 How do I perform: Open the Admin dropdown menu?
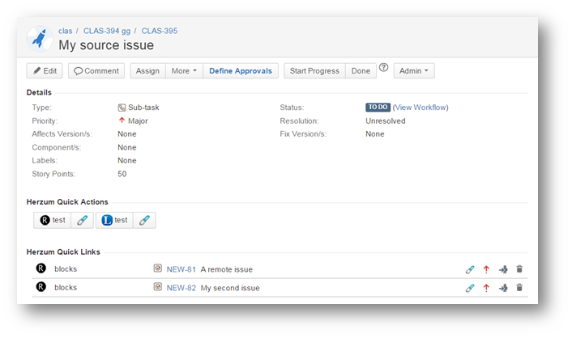(x=414, y=71)
